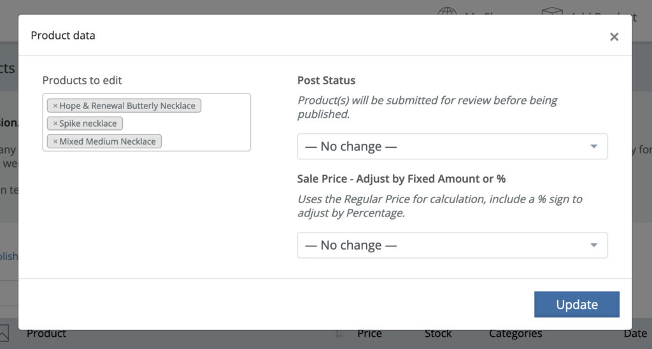Remove the Hope & Renewal Butterly Necklace tag
Image resolution: width=652 pixels, height=349 pixels.
pos(55,106)
